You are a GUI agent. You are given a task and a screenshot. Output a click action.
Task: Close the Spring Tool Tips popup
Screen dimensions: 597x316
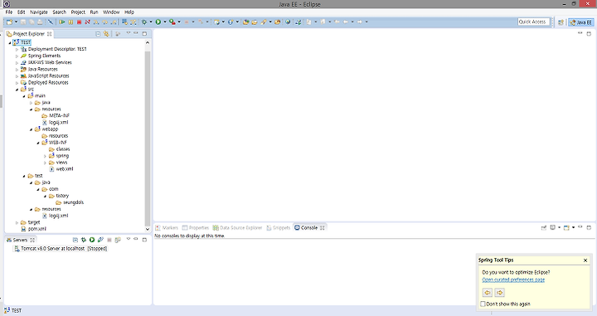(585, 260)
